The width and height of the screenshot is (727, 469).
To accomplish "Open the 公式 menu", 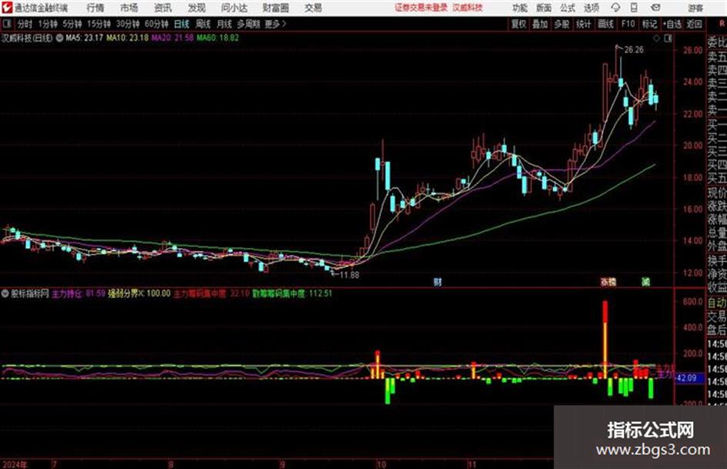I will coord(568,8).
